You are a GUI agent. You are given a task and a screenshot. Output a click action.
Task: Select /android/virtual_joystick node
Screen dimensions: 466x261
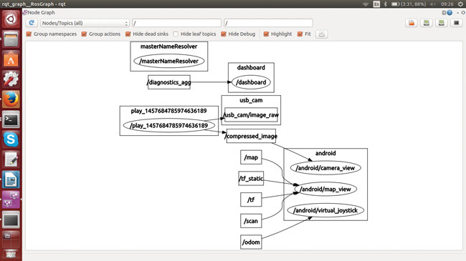(x=325, y=210)
